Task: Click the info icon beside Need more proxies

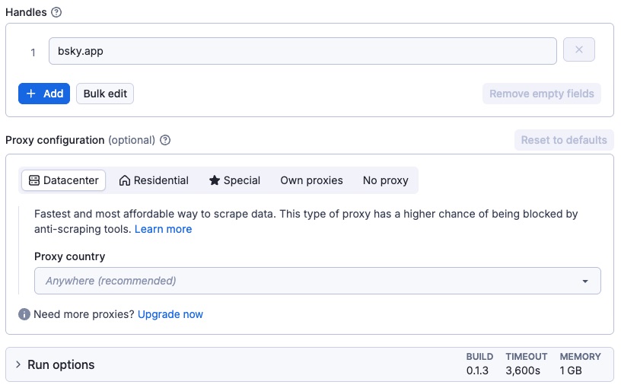Action: click(x=24, y=314)
